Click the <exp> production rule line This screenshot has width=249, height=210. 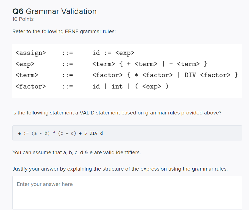pos(82,64)
